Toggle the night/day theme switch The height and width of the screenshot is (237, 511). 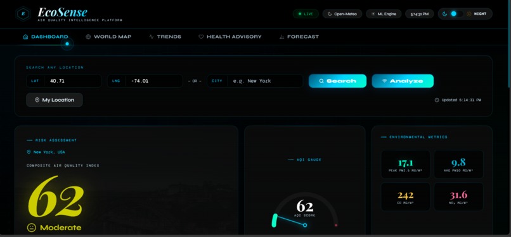pyautogui.click(x=456, y=14)
